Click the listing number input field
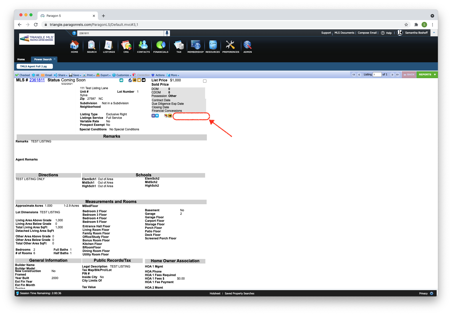Screen dimensions: 452x315 coord(377,75)
